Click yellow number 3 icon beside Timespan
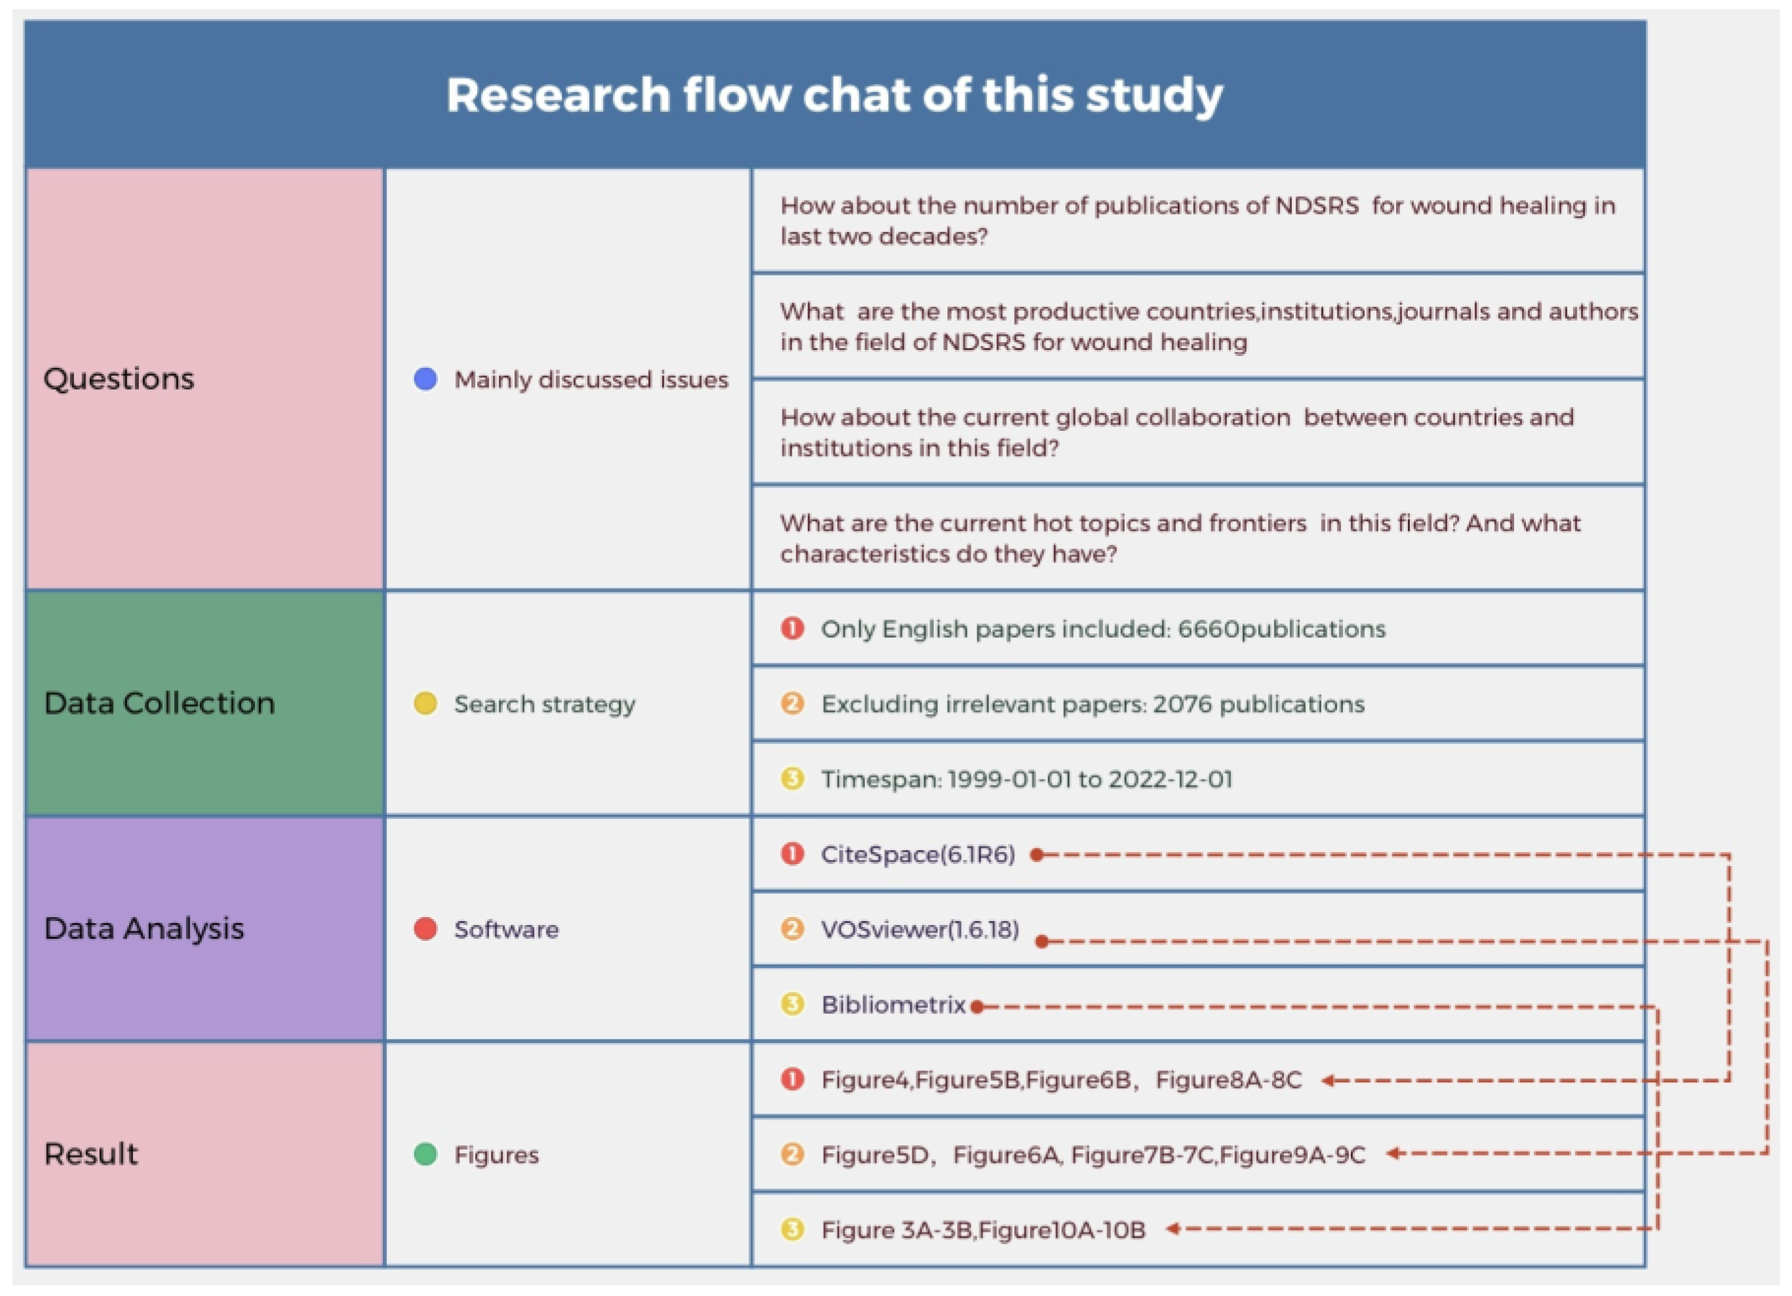 tap(792, 779)
